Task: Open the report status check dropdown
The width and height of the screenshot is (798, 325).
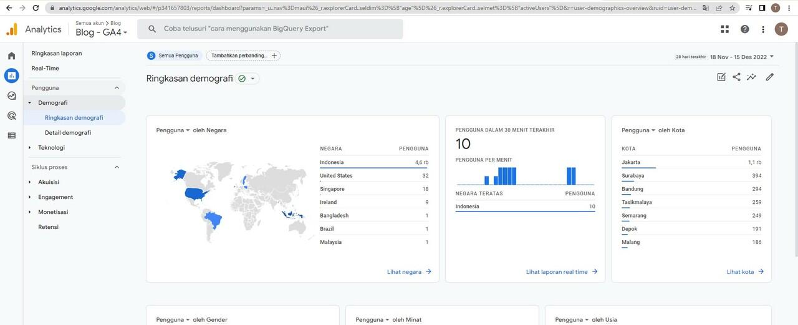Action: pos(248,79)
